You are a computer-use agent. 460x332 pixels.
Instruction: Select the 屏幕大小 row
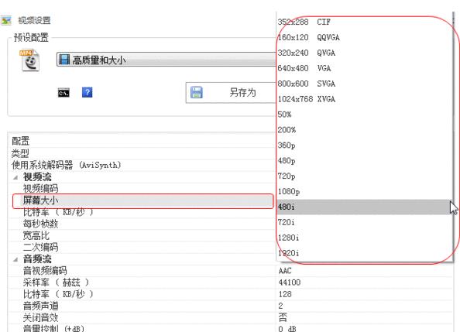point(142,201)
